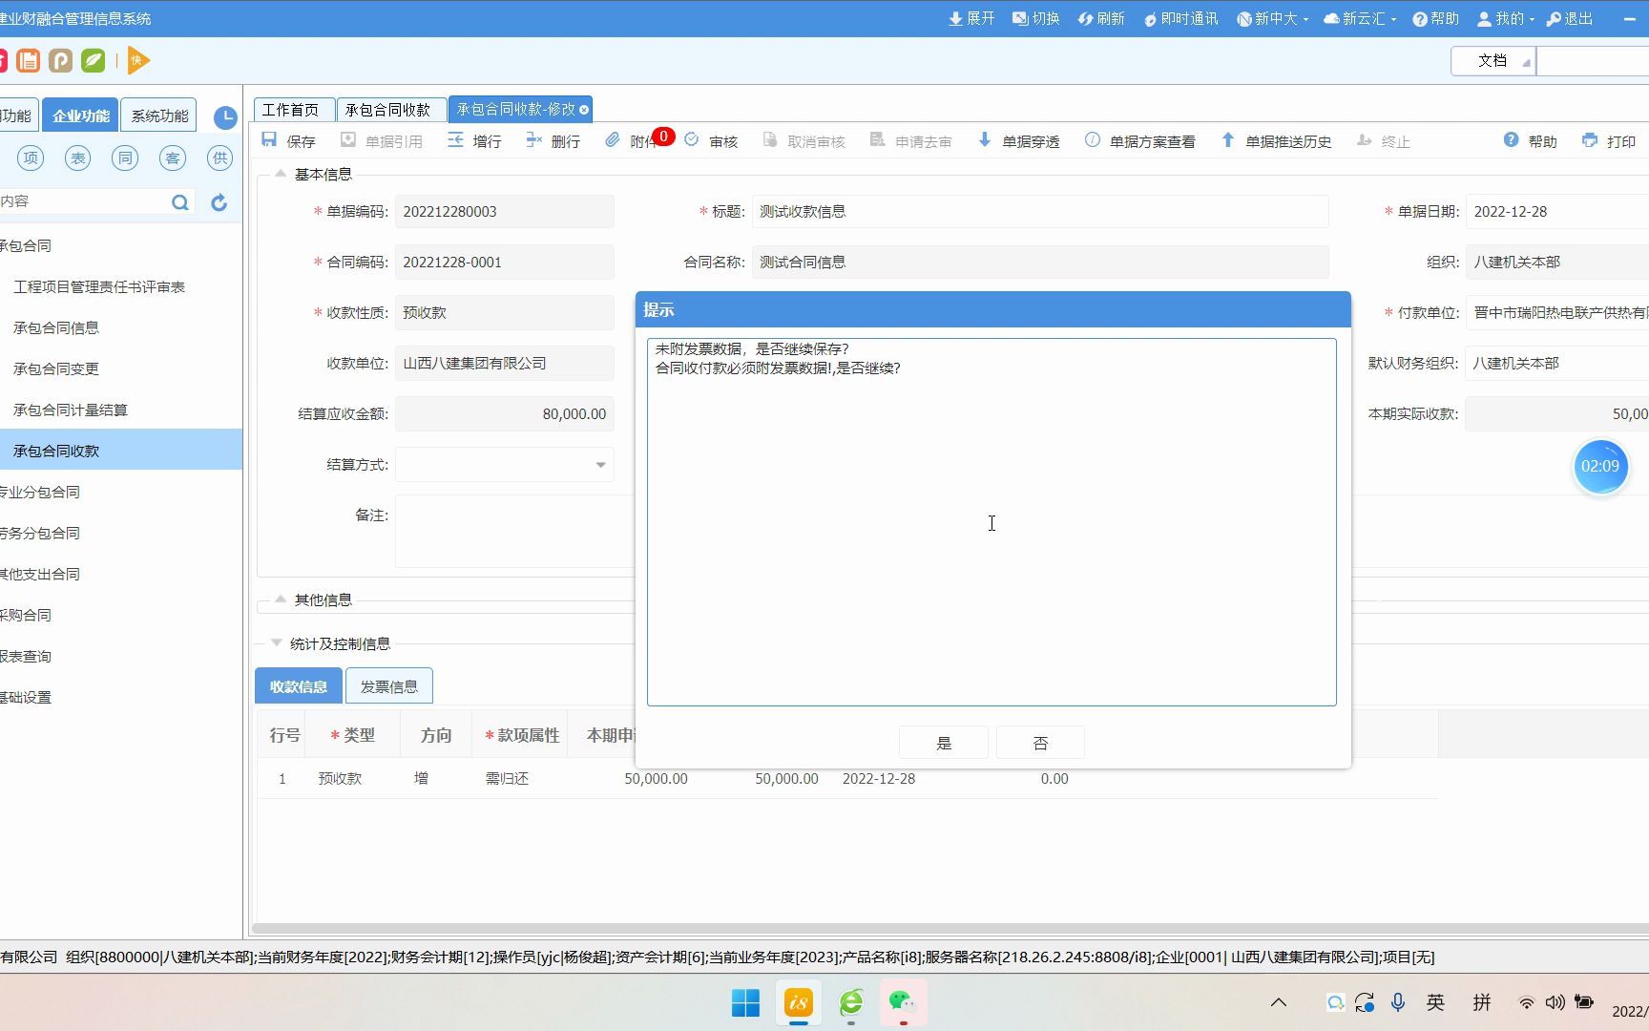Click the tan P shortcut icon

(x=60, y=60)
